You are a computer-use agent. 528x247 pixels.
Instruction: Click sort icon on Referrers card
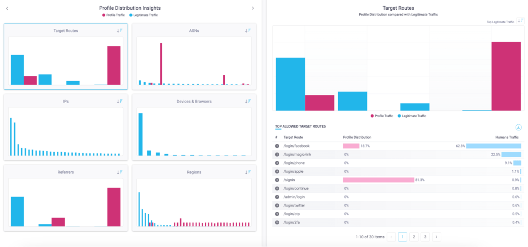click(x=120, y=172)
